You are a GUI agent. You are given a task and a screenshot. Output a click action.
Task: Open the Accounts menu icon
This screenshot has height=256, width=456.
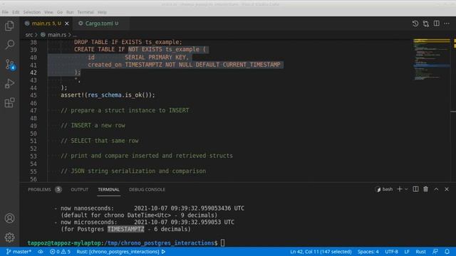[x=9, y=218]
